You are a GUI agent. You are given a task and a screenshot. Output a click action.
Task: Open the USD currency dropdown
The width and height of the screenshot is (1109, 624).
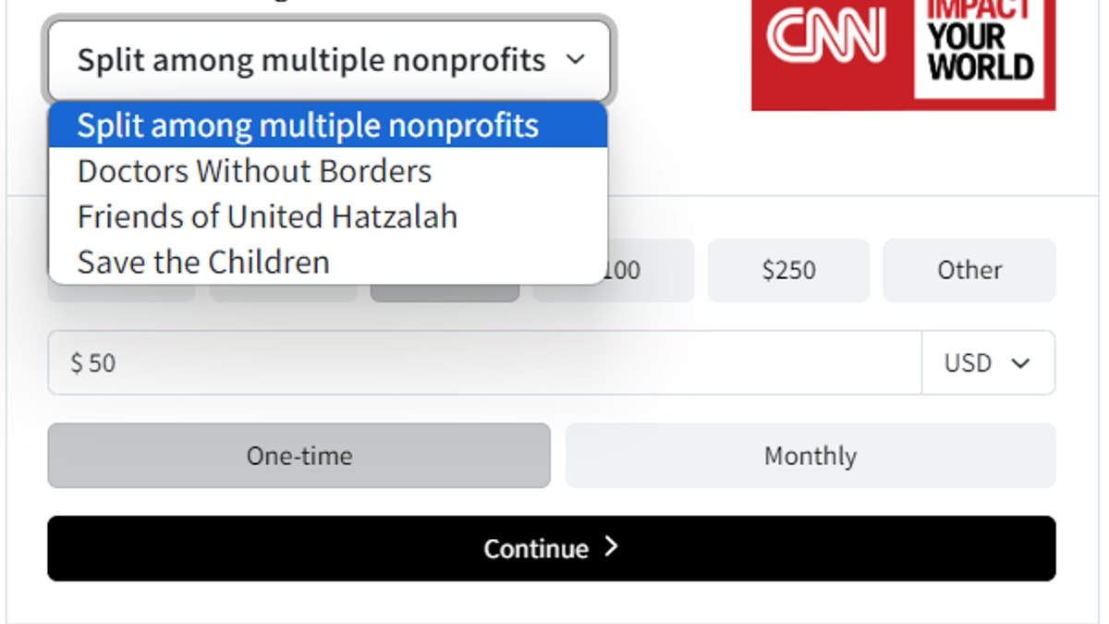(988, 362)
